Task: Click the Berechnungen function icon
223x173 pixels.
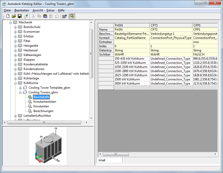Action: (30, 111)
